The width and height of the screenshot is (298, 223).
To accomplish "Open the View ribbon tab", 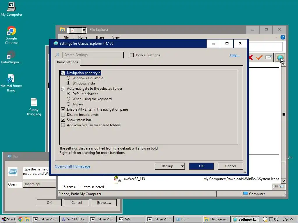I will [x=116, y=37].
